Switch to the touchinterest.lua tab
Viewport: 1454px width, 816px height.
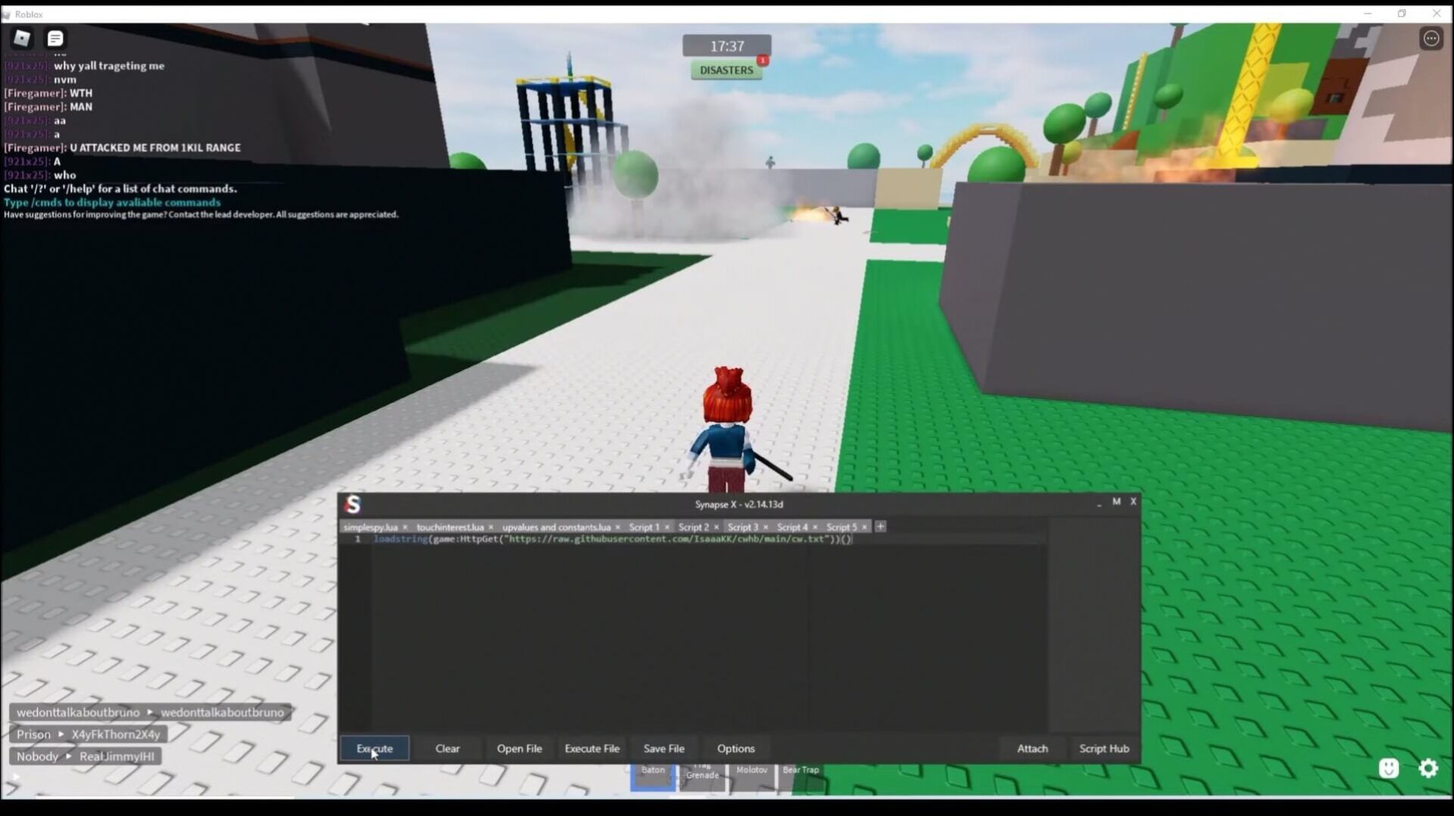point(450,527)
